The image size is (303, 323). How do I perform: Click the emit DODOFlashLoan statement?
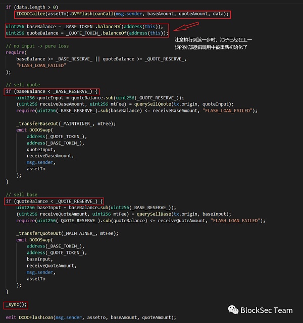point(91,317)
